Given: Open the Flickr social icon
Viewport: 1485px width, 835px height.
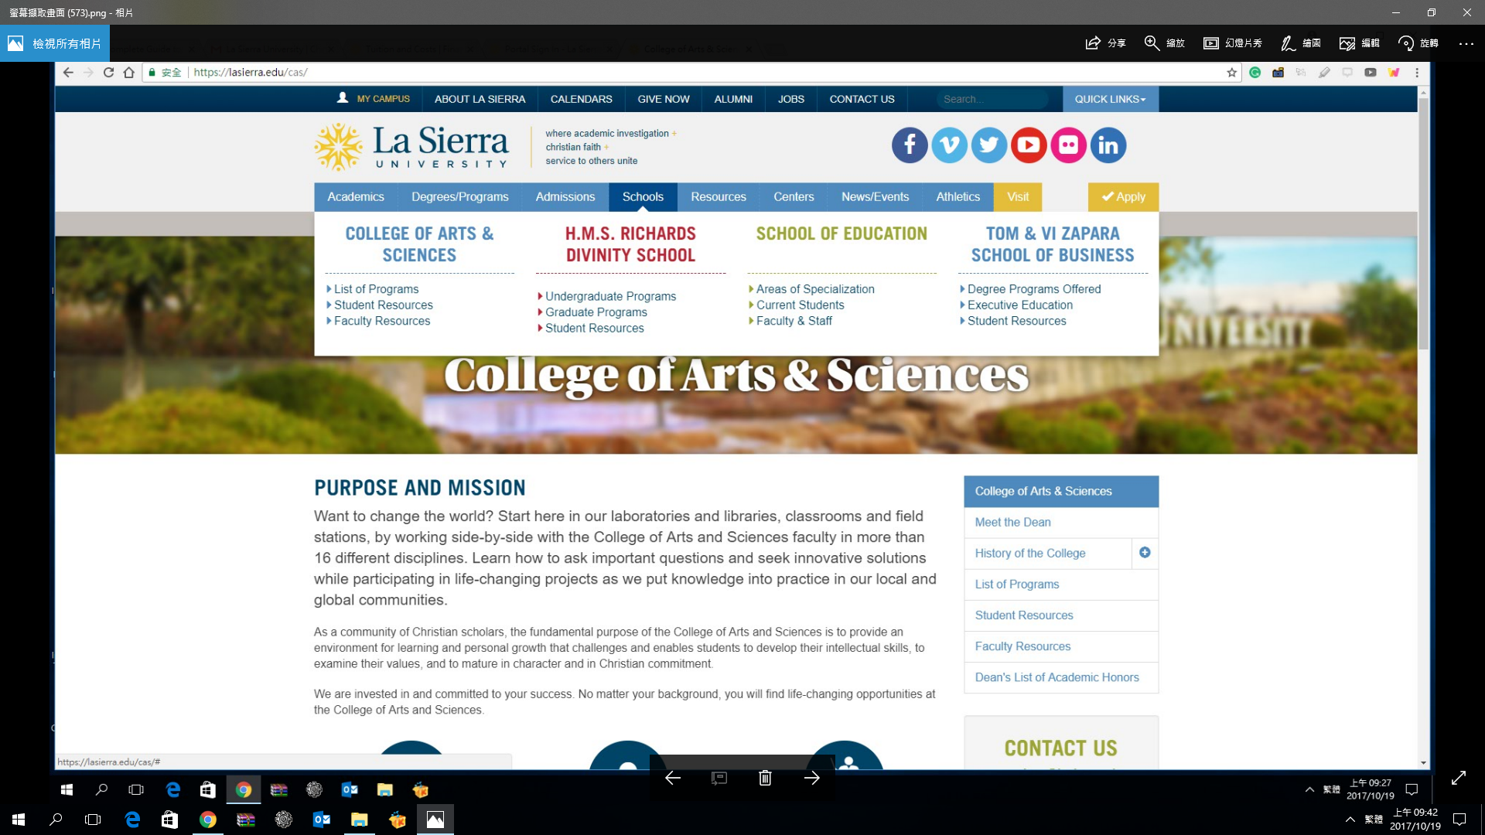Looking at the screenshot, I should pyautogui.click(x=1068, y=145).
